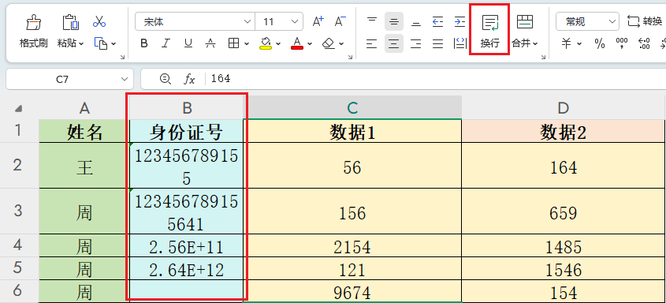Viewport: 666px width, 303px height.
Task: Toggle italic formatting
Action: 166,43
